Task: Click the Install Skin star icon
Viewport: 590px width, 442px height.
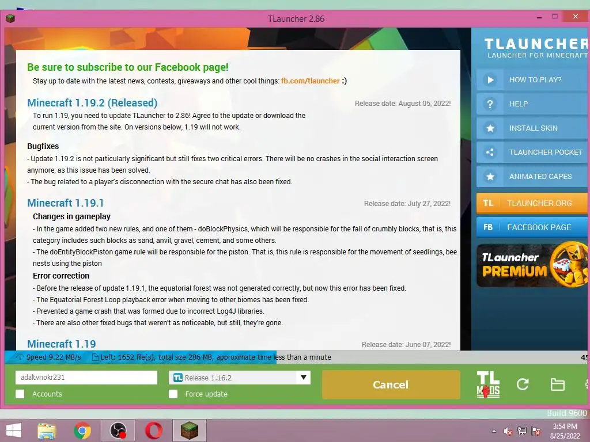Action: (x=490, y=128)
